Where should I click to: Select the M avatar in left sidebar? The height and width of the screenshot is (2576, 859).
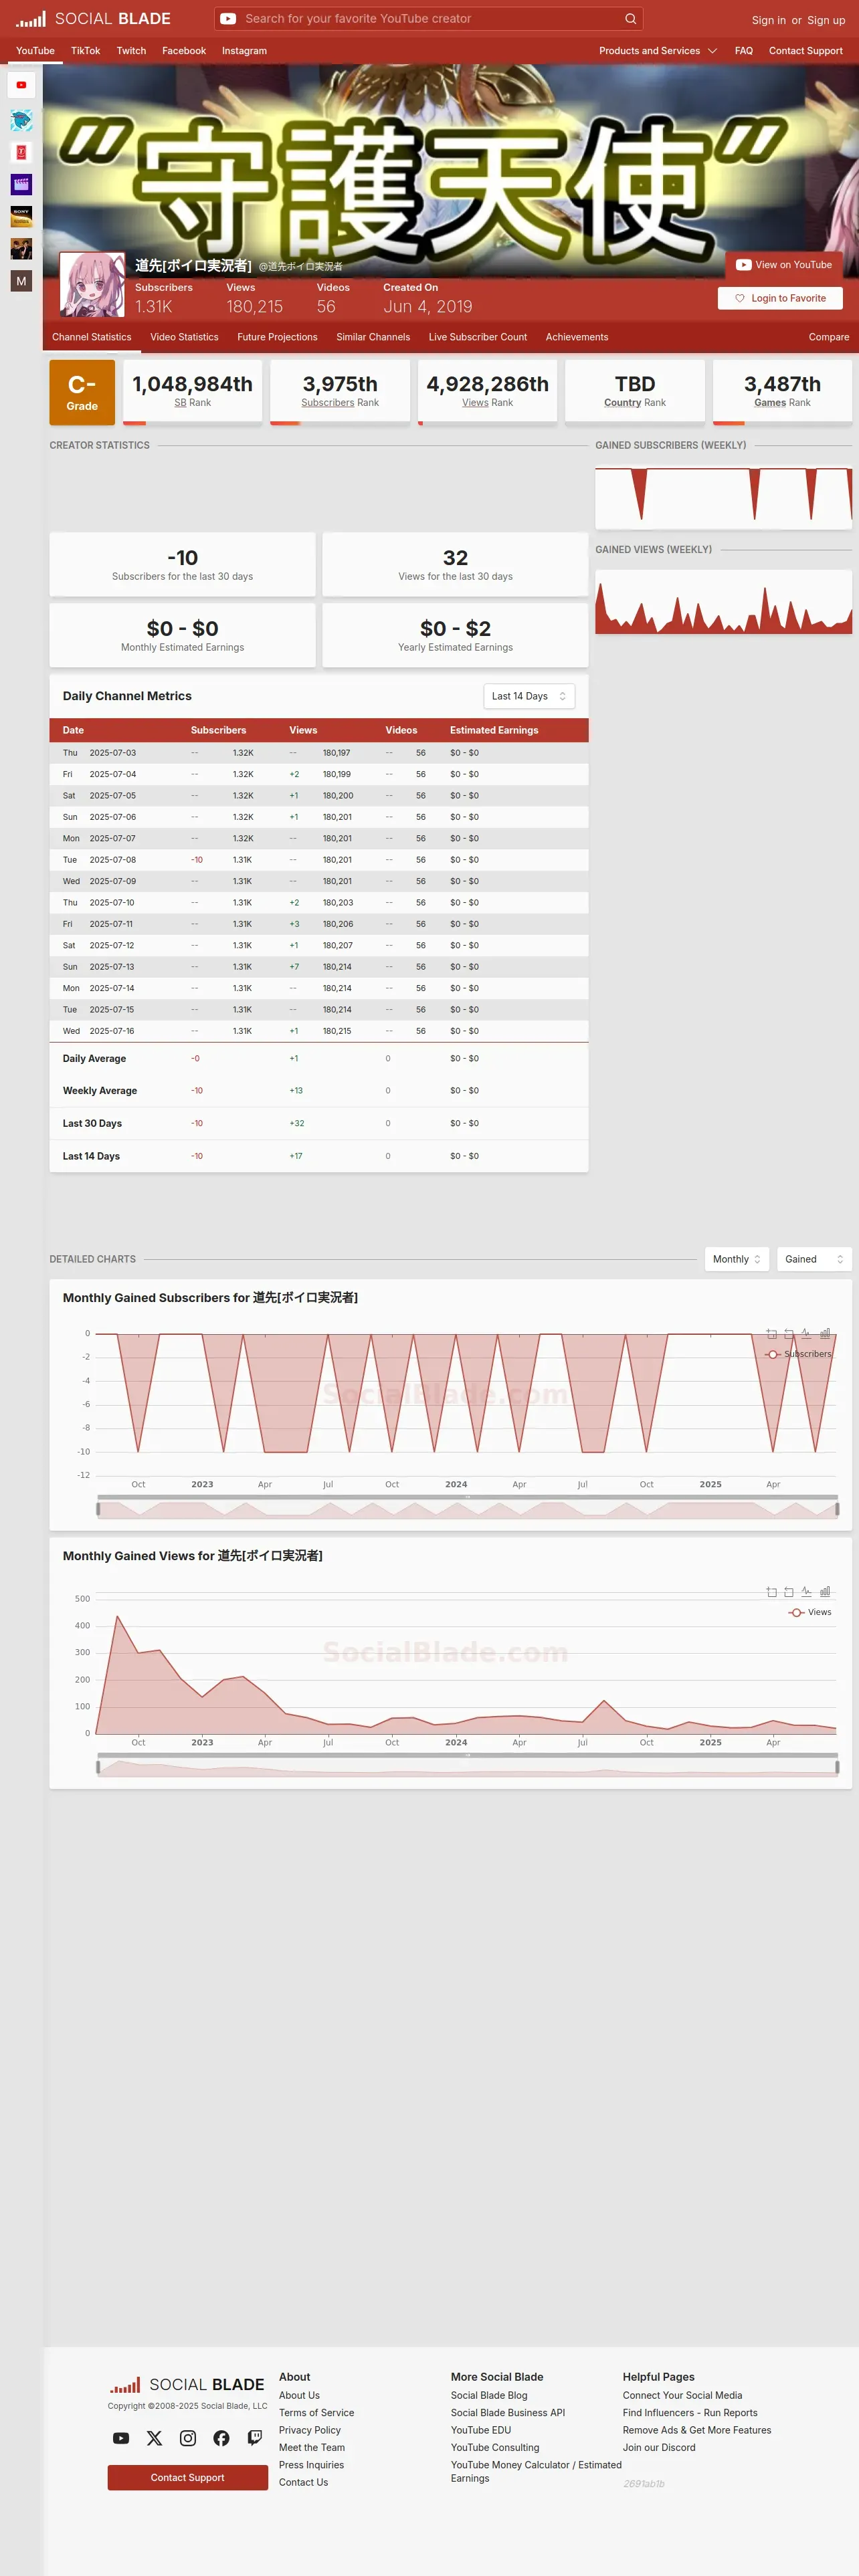pos(21,281)
